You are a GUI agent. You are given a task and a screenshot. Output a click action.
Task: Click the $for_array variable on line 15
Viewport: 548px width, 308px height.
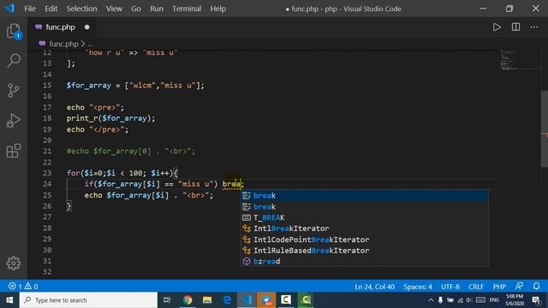point(88,86)
